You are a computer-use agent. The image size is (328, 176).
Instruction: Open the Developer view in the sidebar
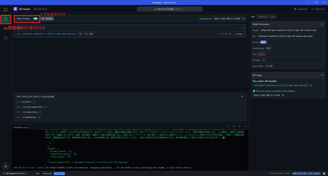pos(5,19)
